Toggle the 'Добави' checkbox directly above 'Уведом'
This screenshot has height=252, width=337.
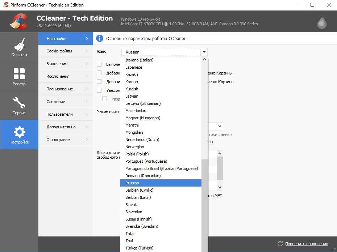[x=99, y=81]
